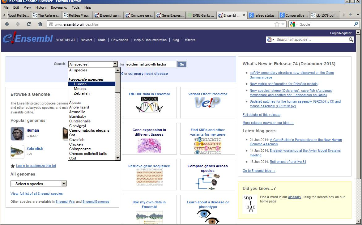This screenshot has height=225, width=362.
Task: Choose Chimpanzee in the species list
Action: click(x=92, y=149)
